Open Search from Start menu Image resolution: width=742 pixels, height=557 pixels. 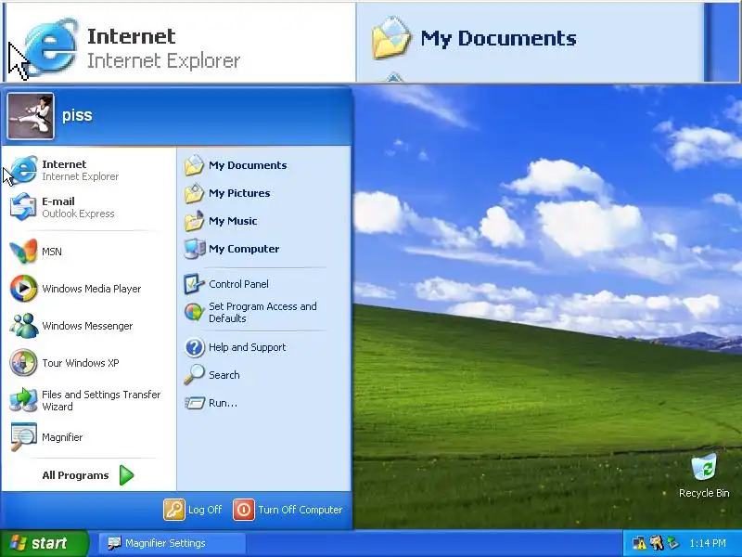(x=264, y=375)
